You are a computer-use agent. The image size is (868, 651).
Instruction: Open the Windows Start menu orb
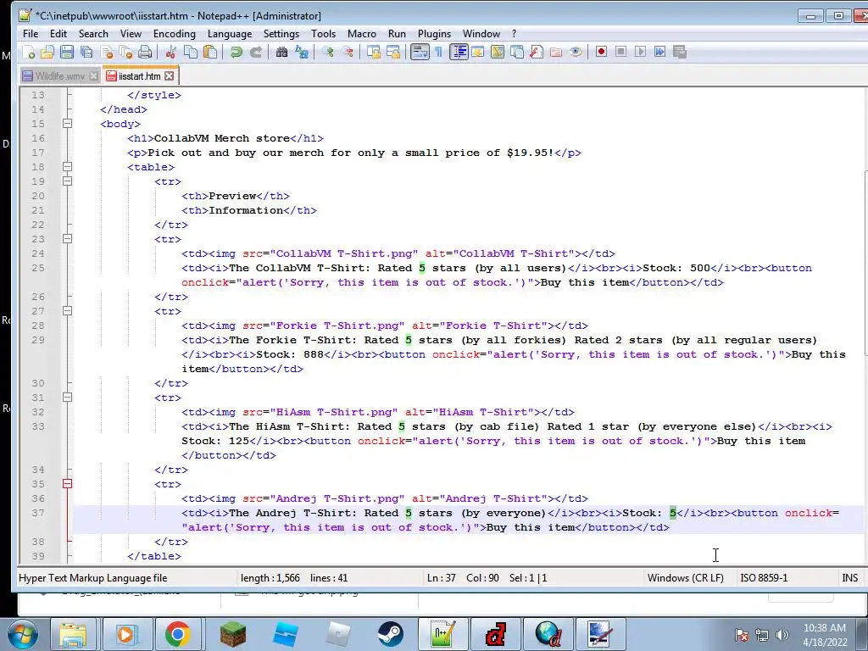(23, 634)
